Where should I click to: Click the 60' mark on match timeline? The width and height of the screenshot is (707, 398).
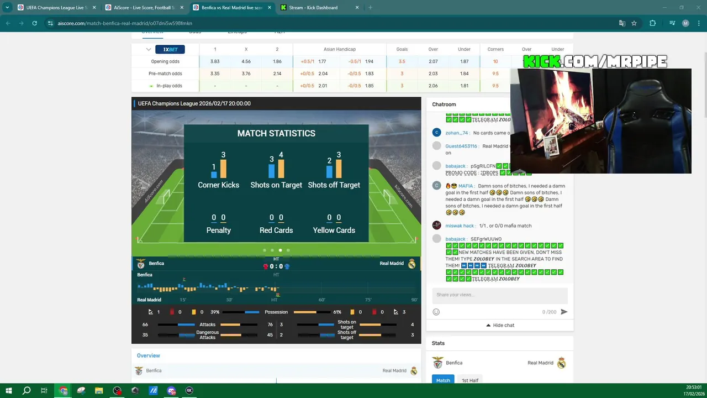(x=322, y=300)
